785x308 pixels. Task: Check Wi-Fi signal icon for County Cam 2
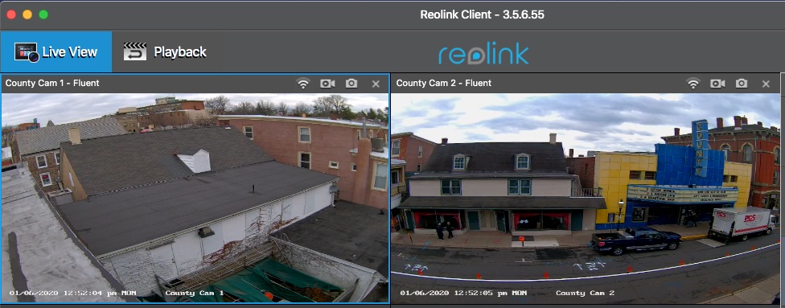(693, 83)
